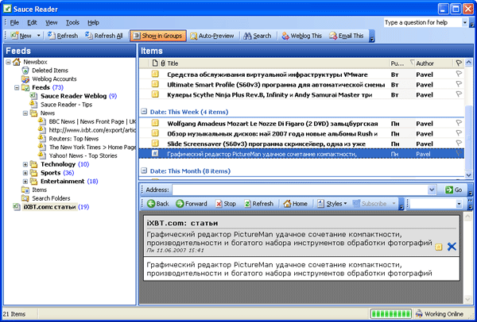Select the Sauce Reader - Tips feed
The height and width of the screenshot is (322, 477).
coord(66,105)
